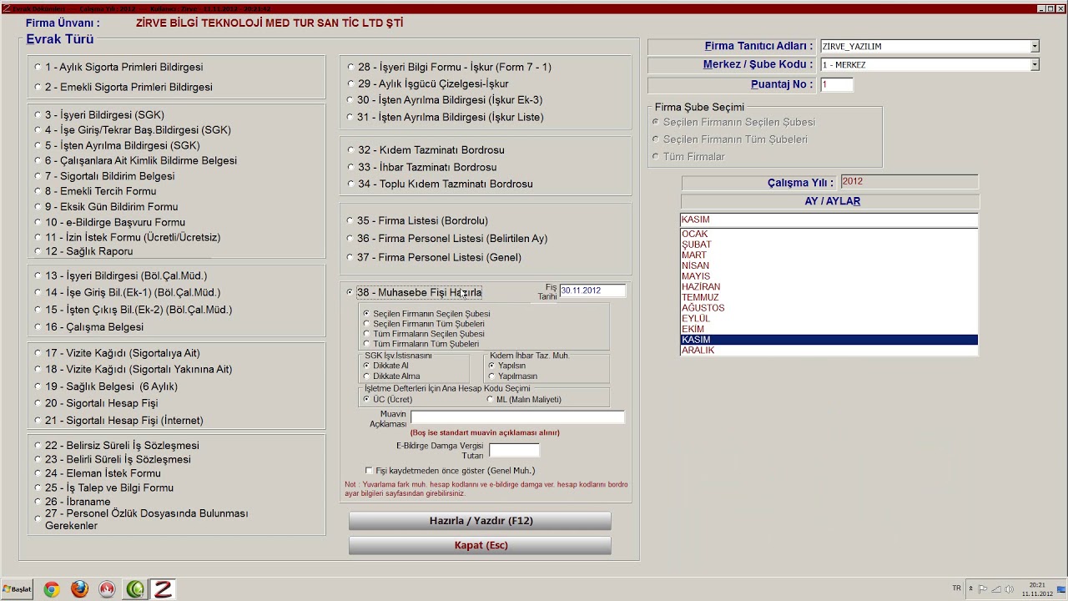Click the green circular taskbar icon

coord(135,589)
